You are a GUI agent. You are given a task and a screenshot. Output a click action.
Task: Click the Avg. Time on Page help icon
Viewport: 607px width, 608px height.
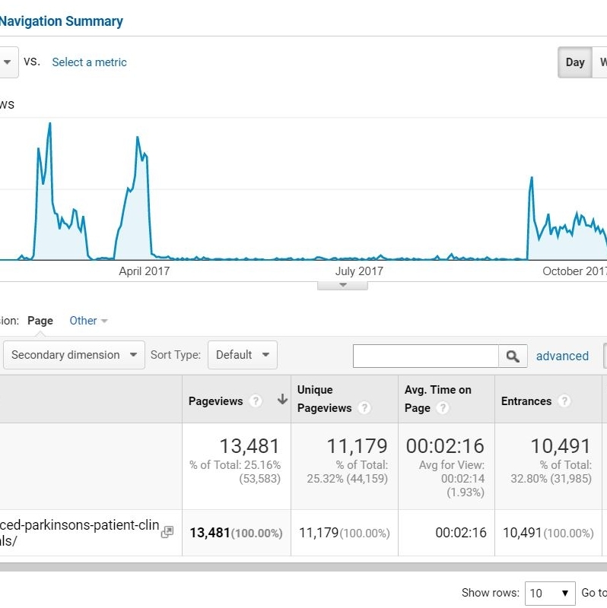point(443,408)
